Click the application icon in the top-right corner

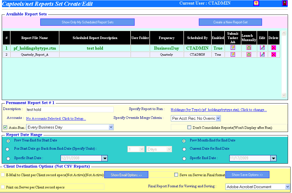click(284, 3)
